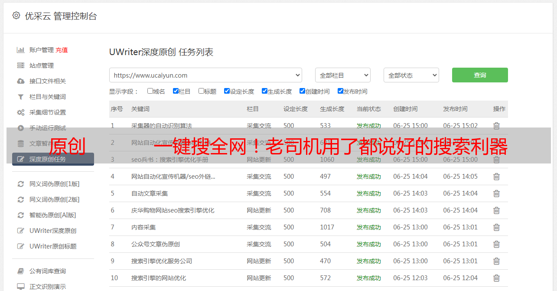
Task: Click the 采集细节设置 gears icon
Action: point(20,112)
